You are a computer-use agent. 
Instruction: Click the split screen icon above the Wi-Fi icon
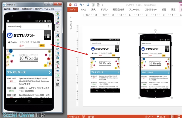click(x=58, y=36)
